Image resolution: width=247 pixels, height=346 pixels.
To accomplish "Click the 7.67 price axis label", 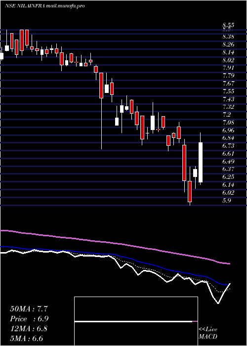I will coord(228,84).
